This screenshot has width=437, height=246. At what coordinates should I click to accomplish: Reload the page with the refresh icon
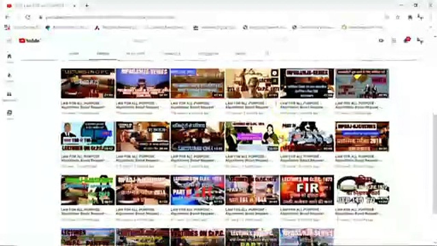[28, 17]
